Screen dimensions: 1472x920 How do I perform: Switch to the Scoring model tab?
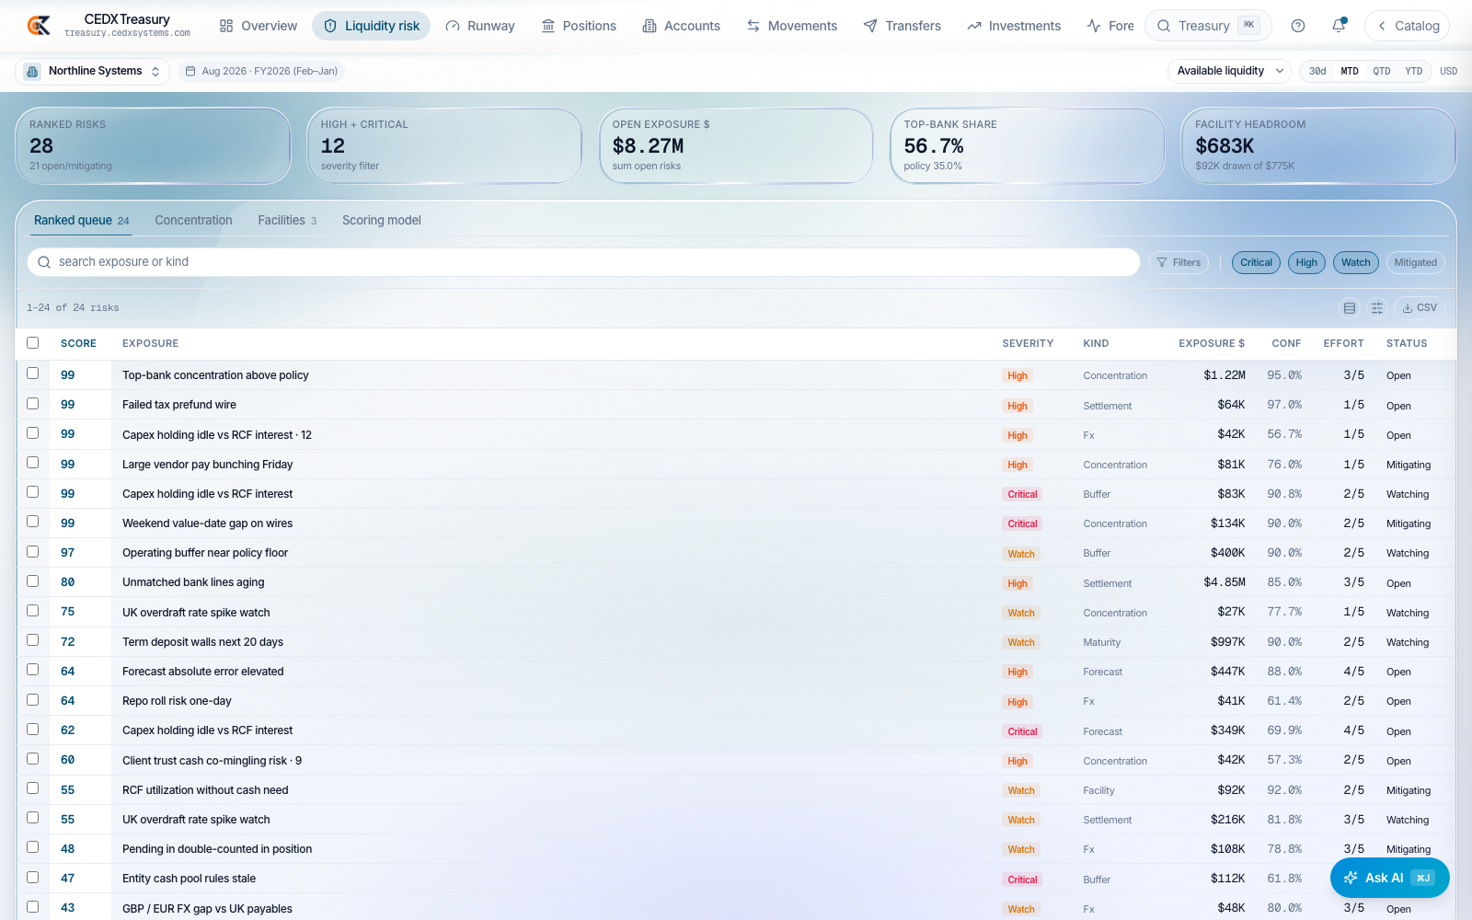pos(382,221)
